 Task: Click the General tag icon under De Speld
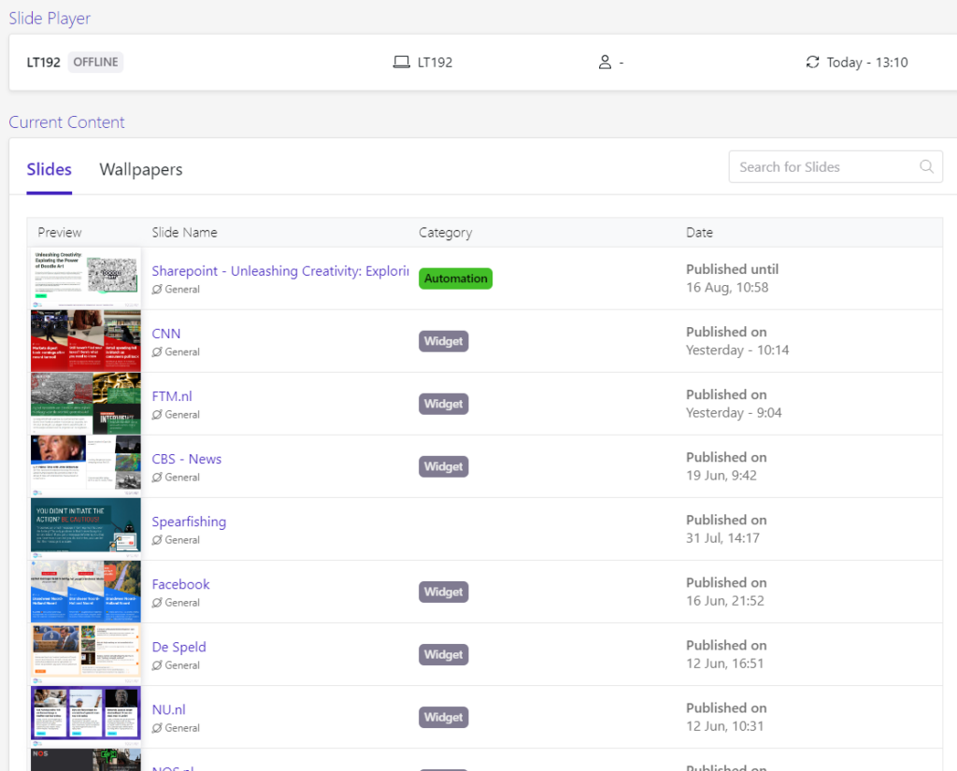click(x=157, y=665)
